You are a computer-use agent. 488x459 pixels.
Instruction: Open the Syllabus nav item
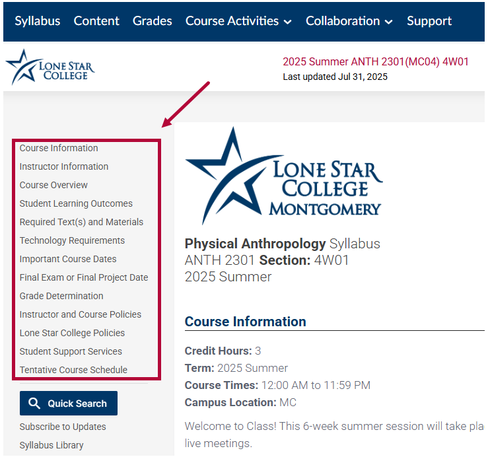[38, 21]
